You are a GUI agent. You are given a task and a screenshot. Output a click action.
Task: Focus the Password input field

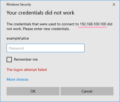(x=46, y=48)
